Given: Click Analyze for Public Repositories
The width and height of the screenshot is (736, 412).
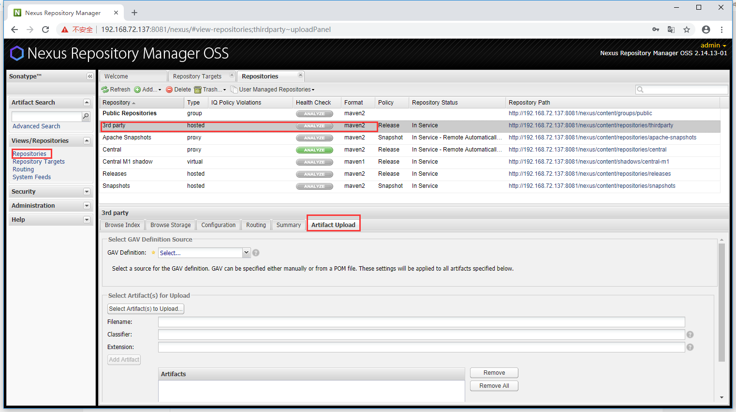Looking at the screenshot, I should [314, 114].
